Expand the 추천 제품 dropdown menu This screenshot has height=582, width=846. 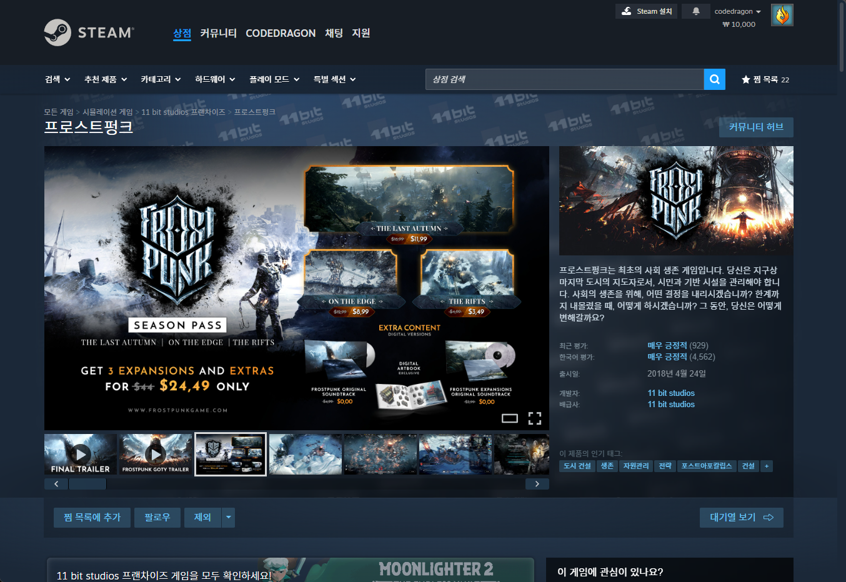106,79
